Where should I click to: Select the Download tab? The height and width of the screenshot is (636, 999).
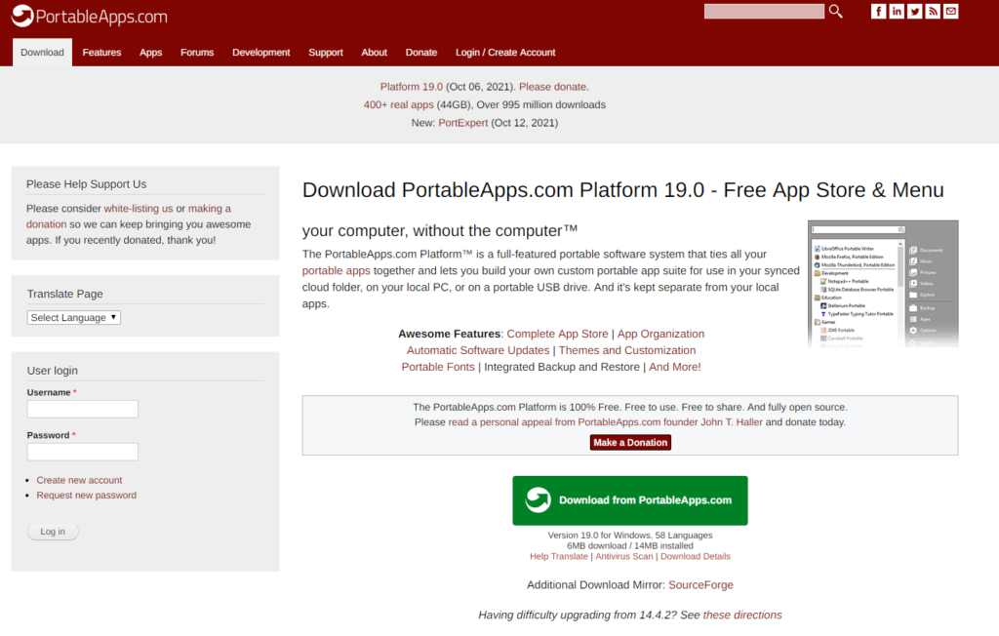click(x=42, y=53)
